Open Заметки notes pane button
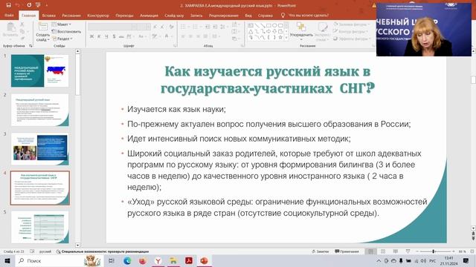 (x=321, y=251)
